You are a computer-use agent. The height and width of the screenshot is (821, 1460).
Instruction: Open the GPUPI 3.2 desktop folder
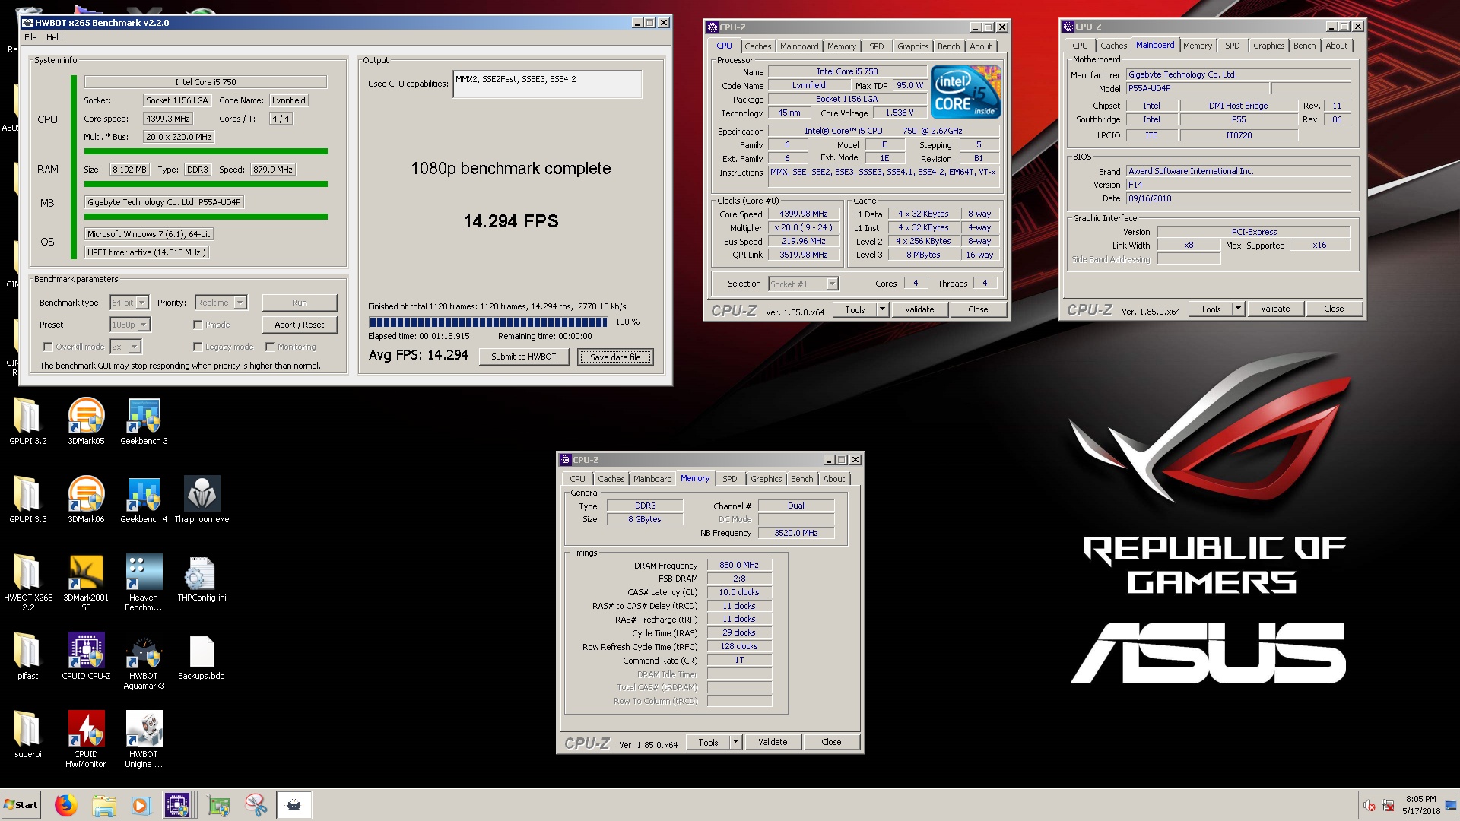tap(27, 421)
